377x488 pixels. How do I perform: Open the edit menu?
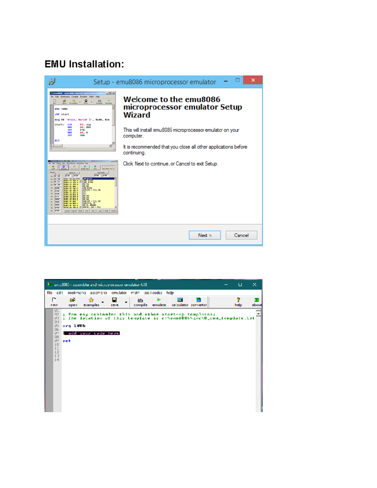click(60, 293)
